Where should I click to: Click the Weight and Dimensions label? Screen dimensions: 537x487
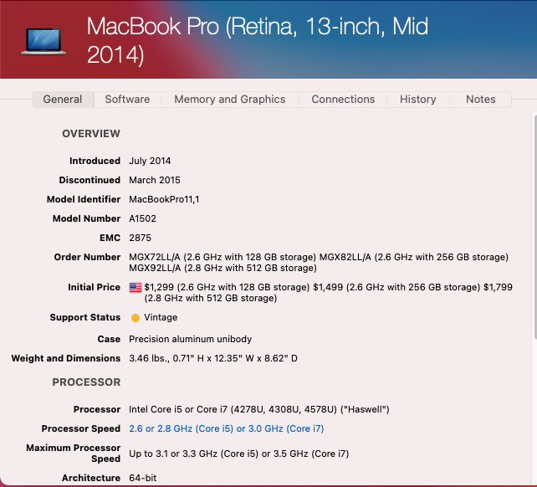[x=66, y=358]
